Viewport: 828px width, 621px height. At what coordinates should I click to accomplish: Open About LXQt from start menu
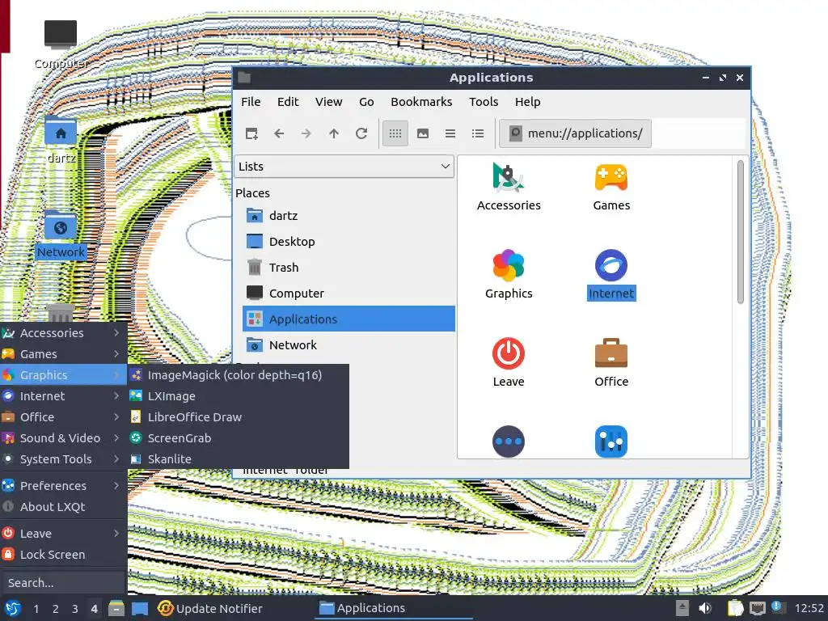pos(63,507)
